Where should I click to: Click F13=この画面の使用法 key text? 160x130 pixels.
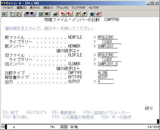click(73, 117)
